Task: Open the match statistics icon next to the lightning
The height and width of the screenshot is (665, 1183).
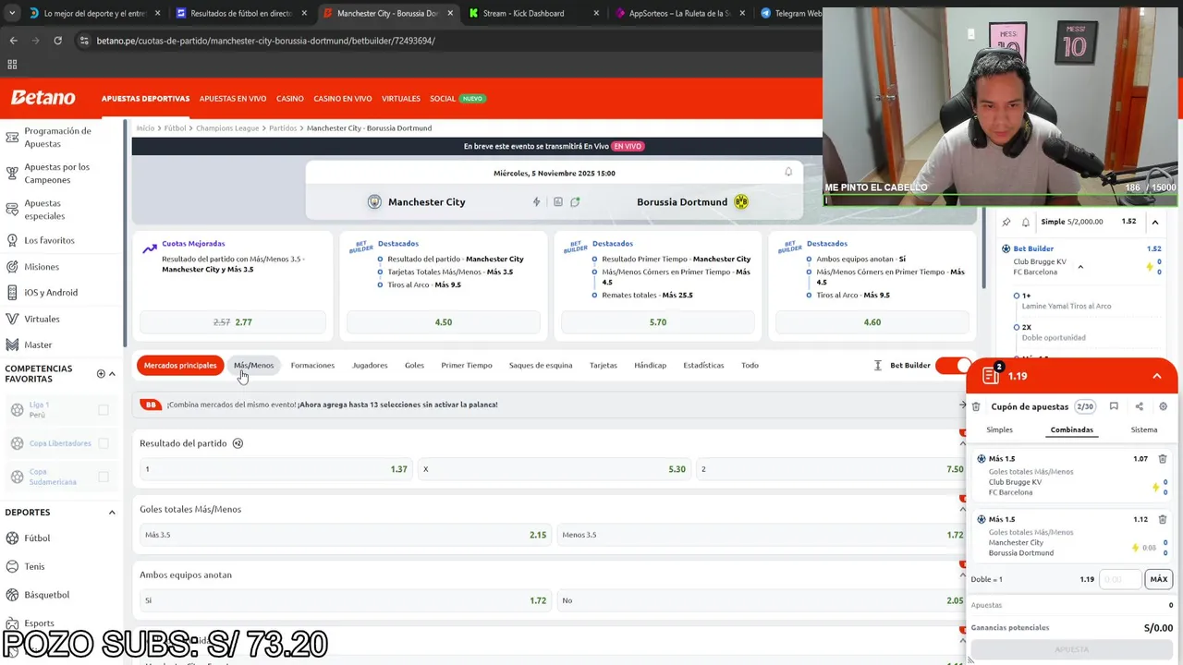Action: pyautogui.click(x=558, y=202)
